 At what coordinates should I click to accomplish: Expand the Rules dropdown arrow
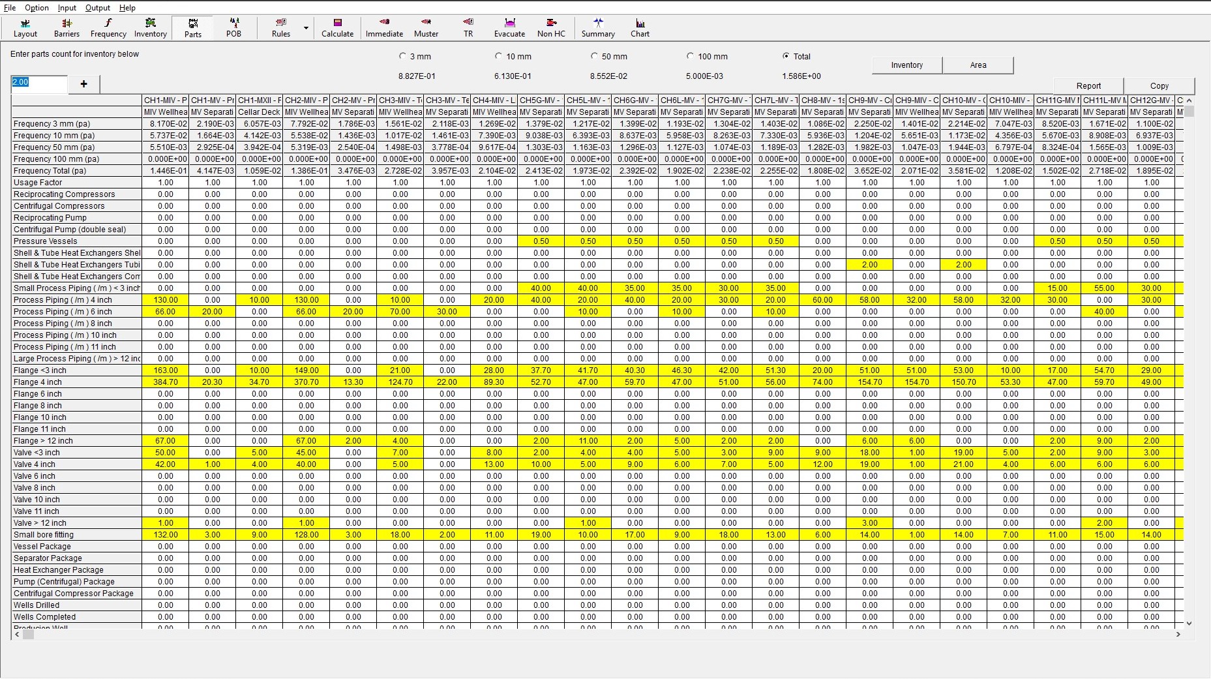point(306,28)
